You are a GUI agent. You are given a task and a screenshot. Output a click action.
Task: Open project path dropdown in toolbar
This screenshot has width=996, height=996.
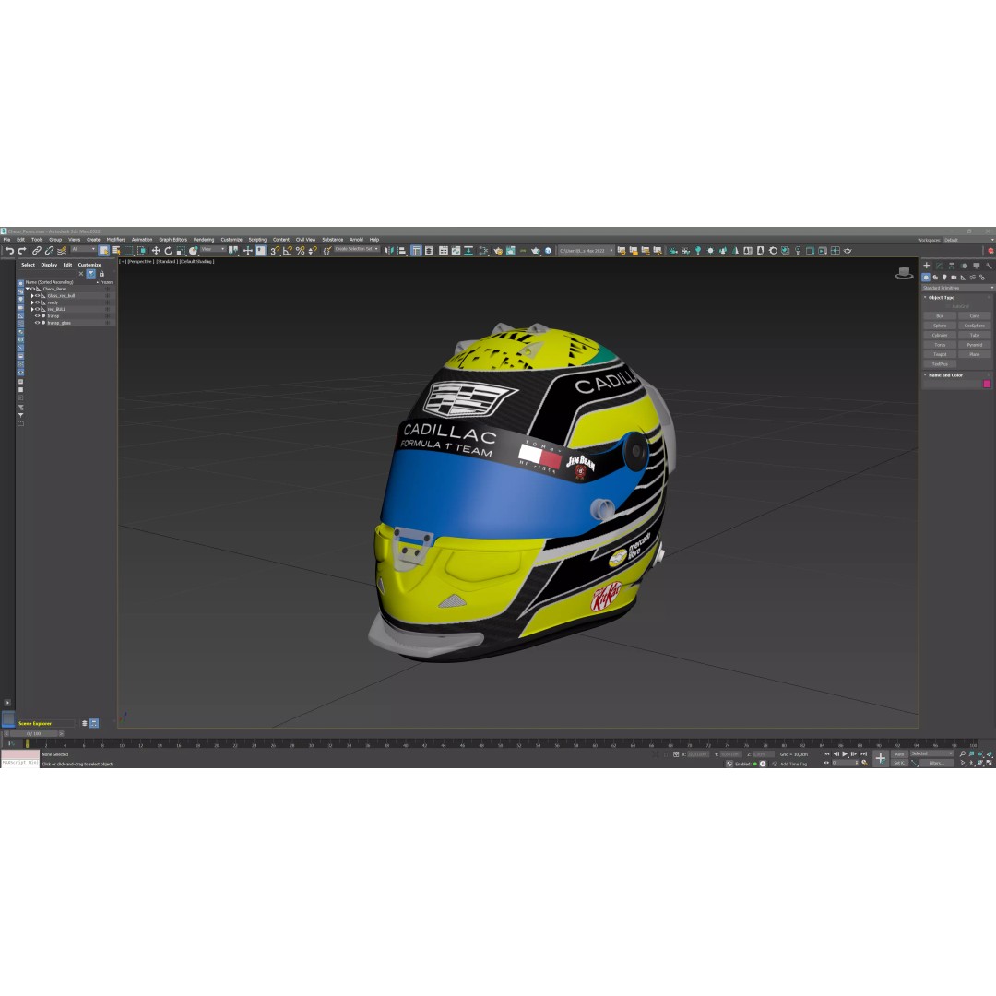[x=586, y=250]
